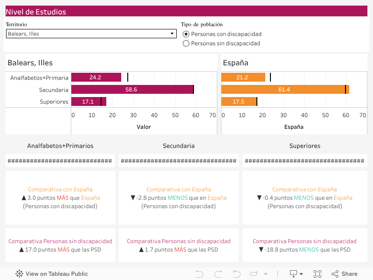Click the Share icon
The width and height of the screenshot is (373, 280).
(x=335, y=274)
